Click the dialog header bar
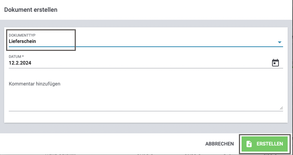Viewport: 293px width, 155px height. click(x=171, y=10)
